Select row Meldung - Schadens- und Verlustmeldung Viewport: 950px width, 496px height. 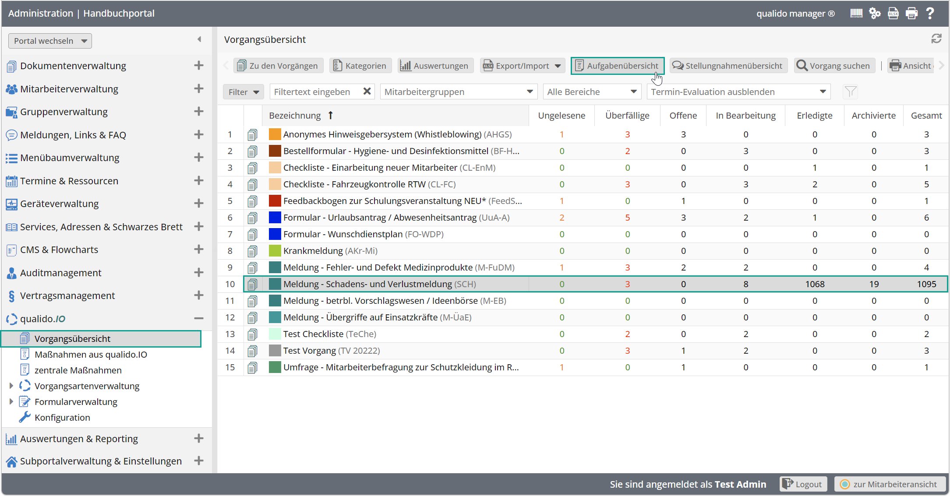click(595, 284)
